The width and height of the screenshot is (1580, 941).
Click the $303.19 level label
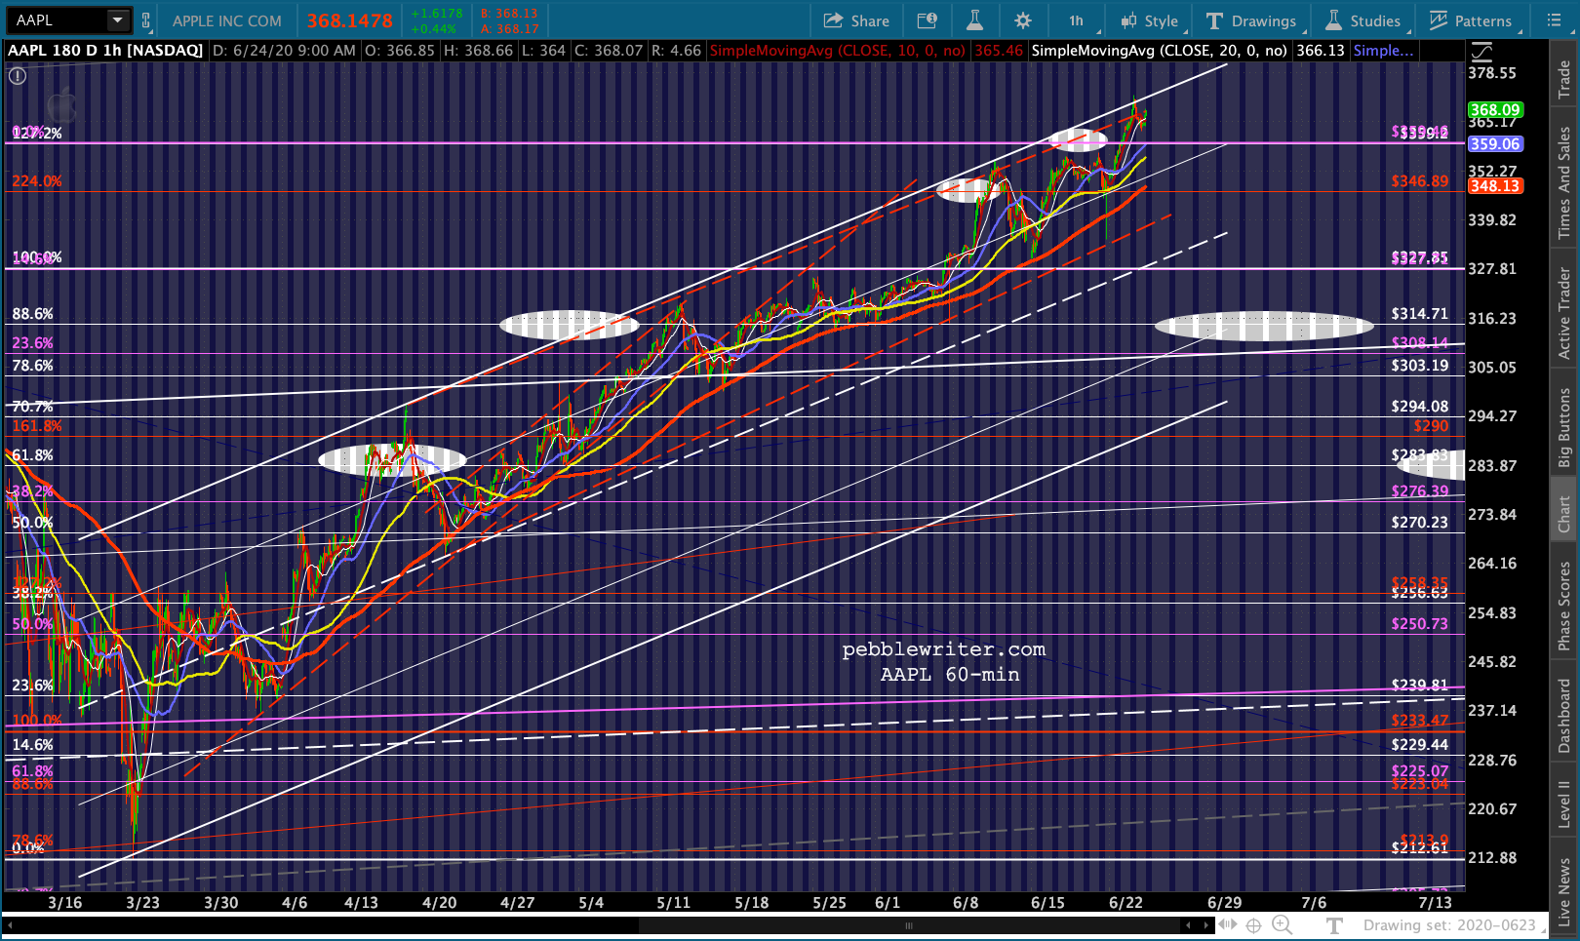(1419, 366)
